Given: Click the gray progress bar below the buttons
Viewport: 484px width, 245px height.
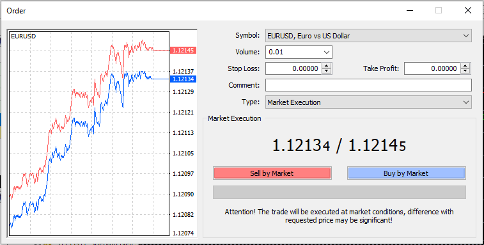Looking at the screenshot, I should (x=340, y=192).
